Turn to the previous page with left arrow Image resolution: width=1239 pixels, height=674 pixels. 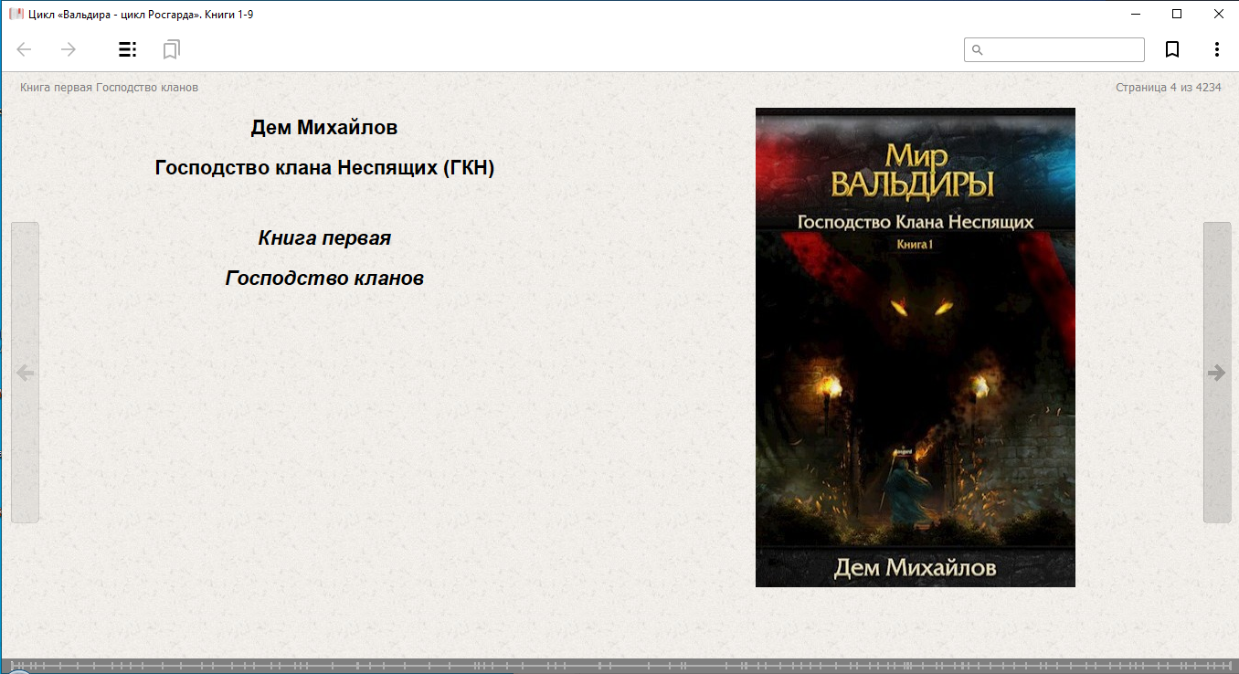[x=25, y=373]
